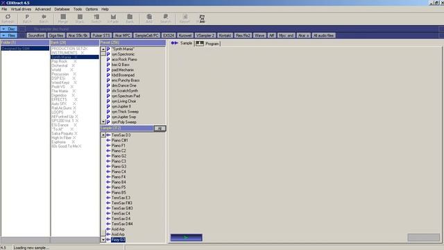Select the Designed by GSM folder

(x=25, y=49)
